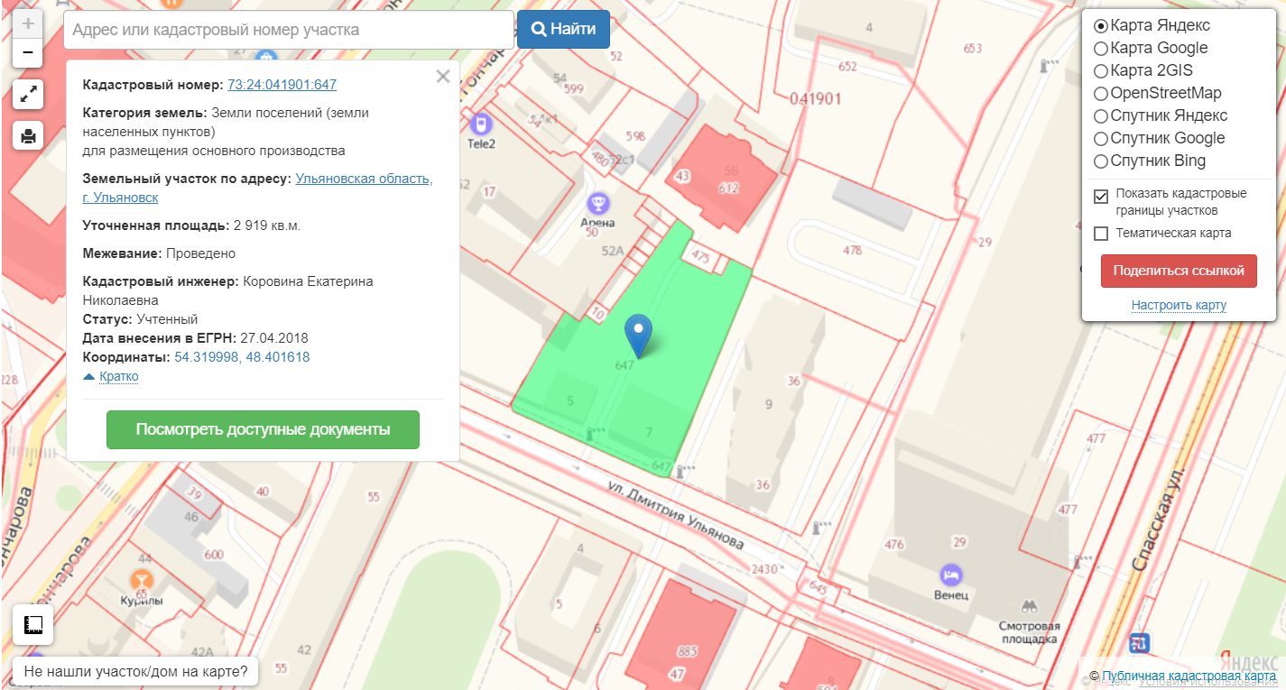Click Уточненная площадь 2 919 кв.м. text

[191, 225]
